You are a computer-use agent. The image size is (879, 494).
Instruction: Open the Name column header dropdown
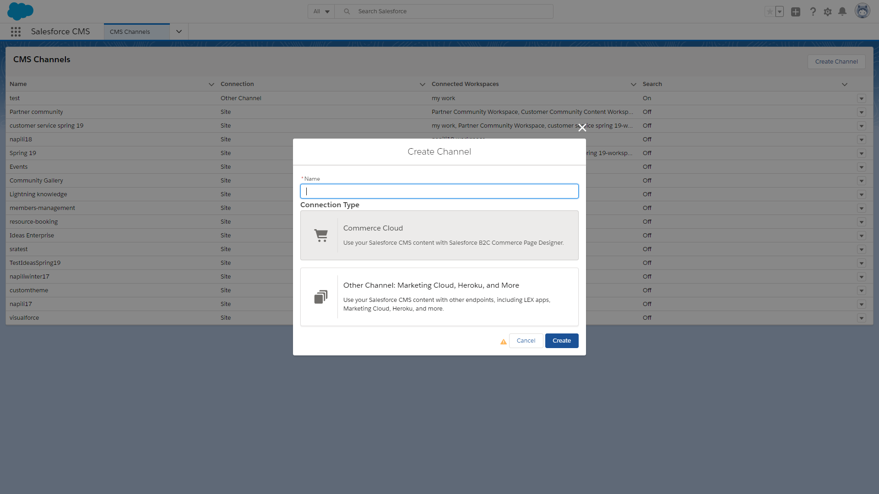coord(211,84)
